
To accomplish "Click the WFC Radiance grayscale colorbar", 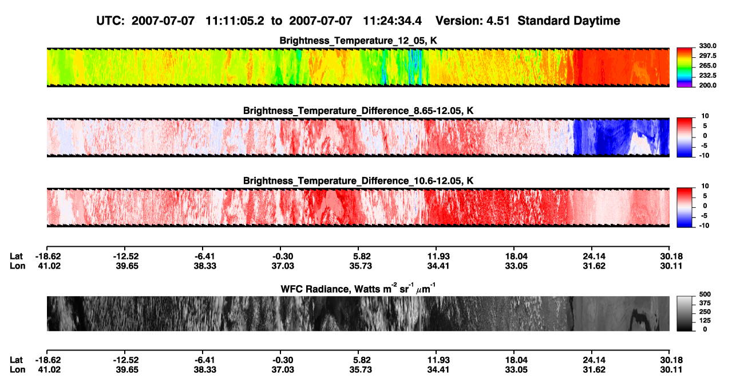I will click(685, 313).
